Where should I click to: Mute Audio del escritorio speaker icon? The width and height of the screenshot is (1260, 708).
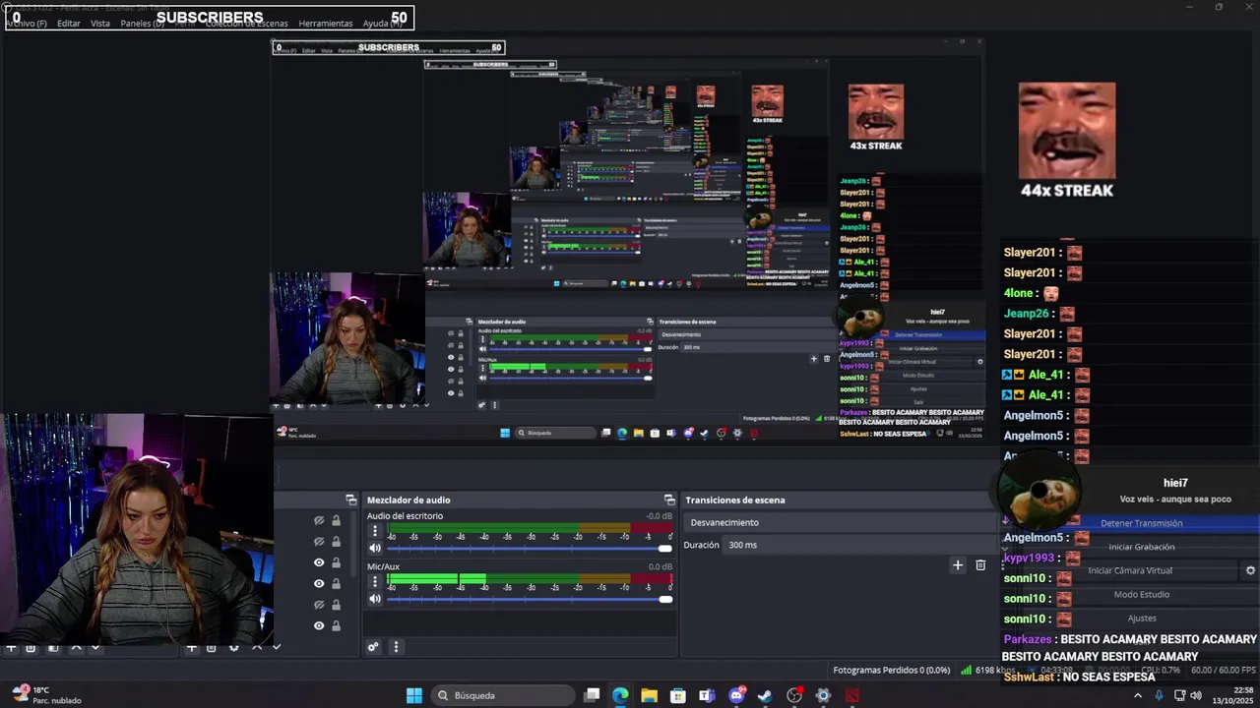pyautogui.click(x=375, y=548)
